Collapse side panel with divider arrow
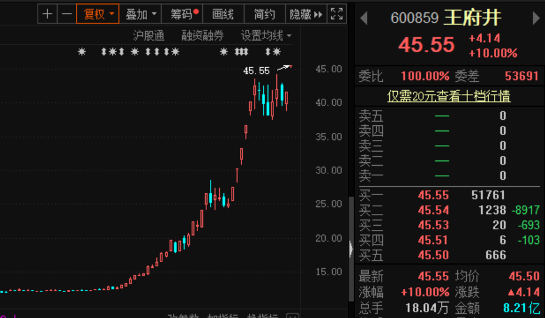545x318 pixels. [351, 249]
